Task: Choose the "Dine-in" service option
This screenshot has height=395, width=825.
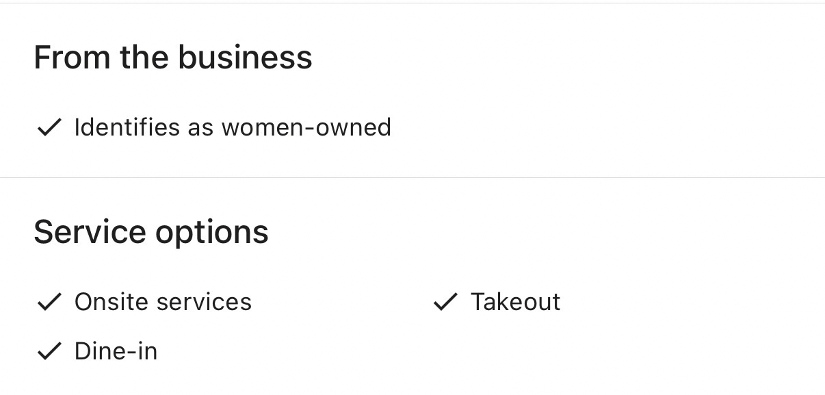Action: 116,351
